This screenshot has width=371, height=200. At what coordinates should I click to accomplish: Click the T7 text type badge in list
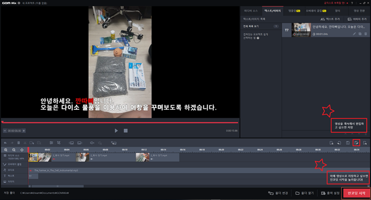(286, 30)
